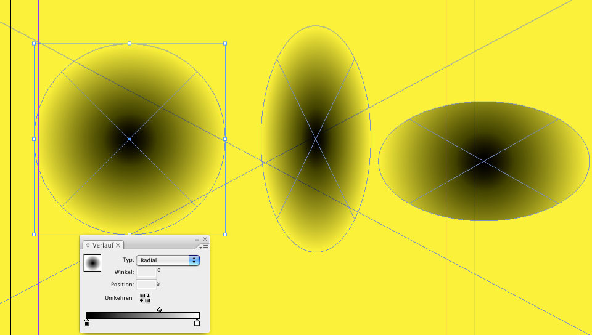The height and width of the screenshot is (335, 592).
Task: Click the Winkel angle input field
Action: tap(146, 272)
